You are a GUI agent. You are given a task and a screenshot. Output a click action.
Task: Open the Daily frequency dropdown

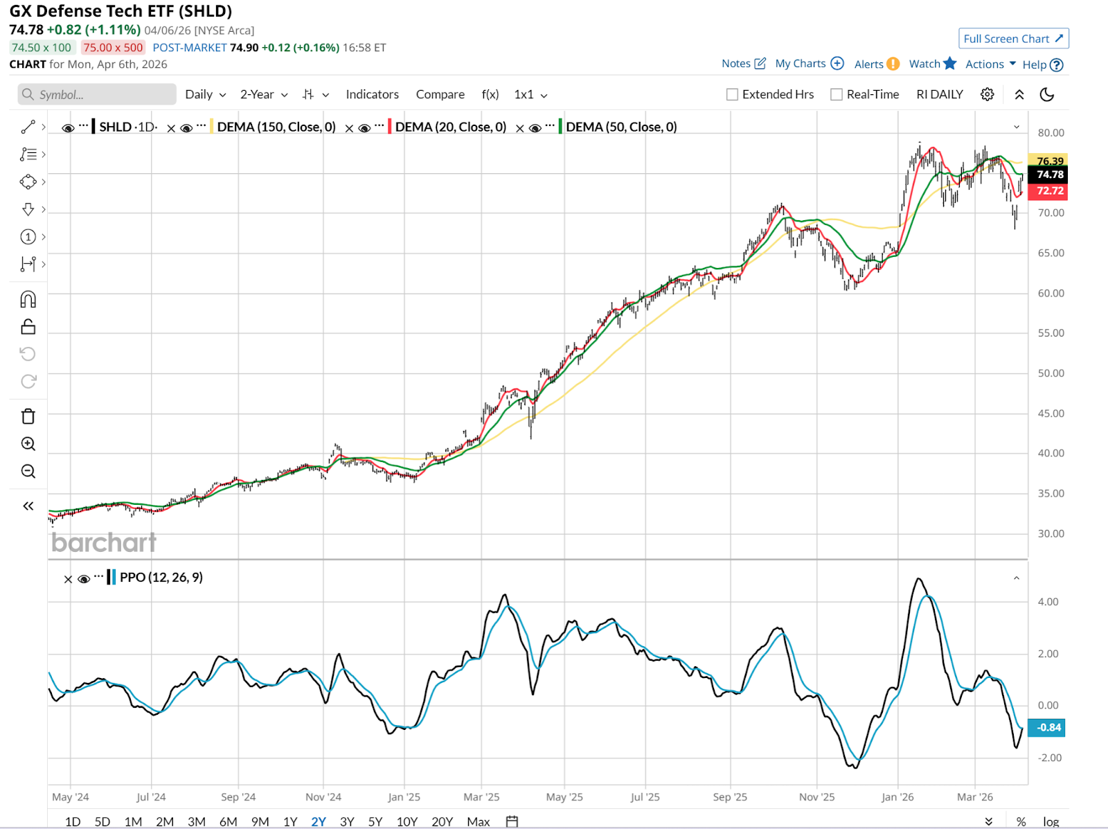coord(206,94)
